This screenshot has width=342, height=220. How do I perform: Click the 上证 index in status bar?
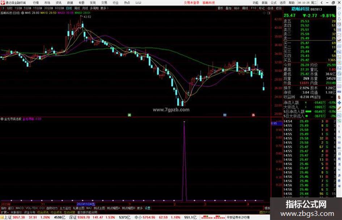pyautogui.click(x=8, y=217)
